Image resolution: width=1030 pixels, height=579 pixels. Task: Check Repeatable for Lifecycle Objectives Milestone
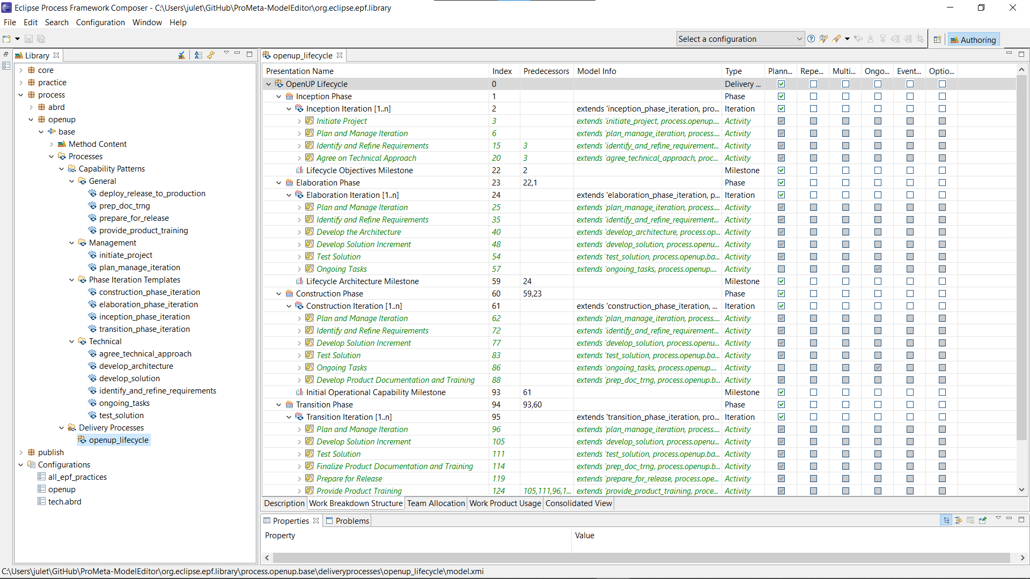(813, 170)
